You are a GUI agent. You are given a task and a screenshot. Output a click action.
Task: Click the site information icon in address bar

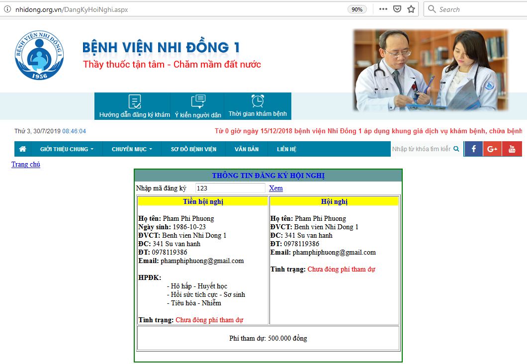tap(7, 9)
